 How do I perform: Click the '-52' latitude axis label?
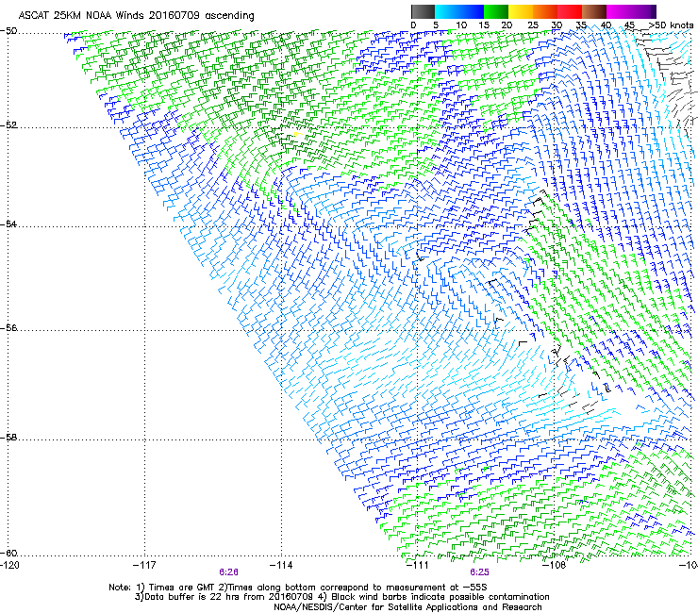[x=8, y=125]
